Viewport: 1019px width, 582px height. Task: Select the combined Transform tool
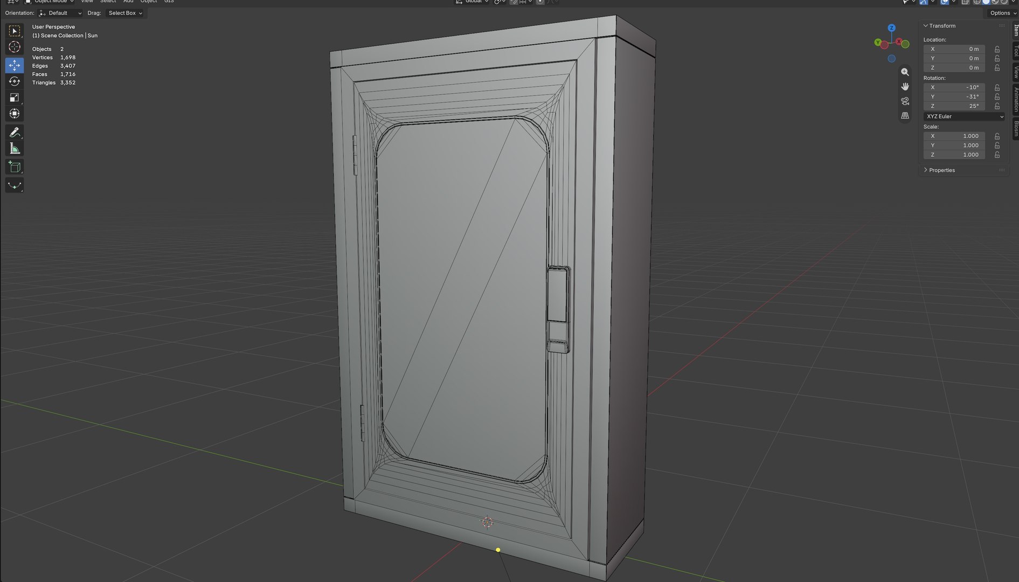[x=15, y=114]
